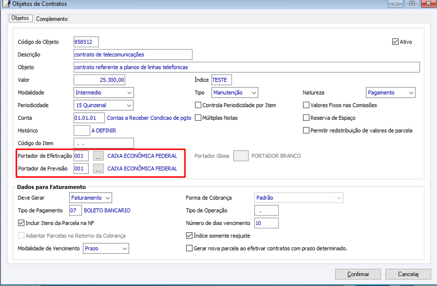Click the BOLETO BANCARIO text
Viewport: 437px width, 286px height.
[x=107, y=211]
